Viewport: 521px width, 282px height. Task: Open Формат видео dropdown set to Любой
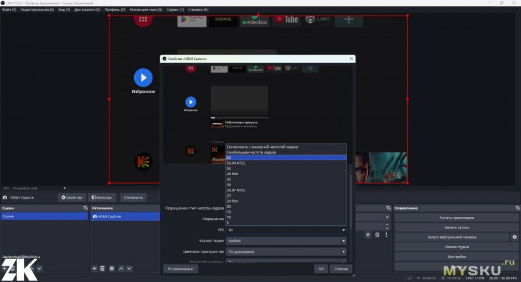tap(286, 241)
